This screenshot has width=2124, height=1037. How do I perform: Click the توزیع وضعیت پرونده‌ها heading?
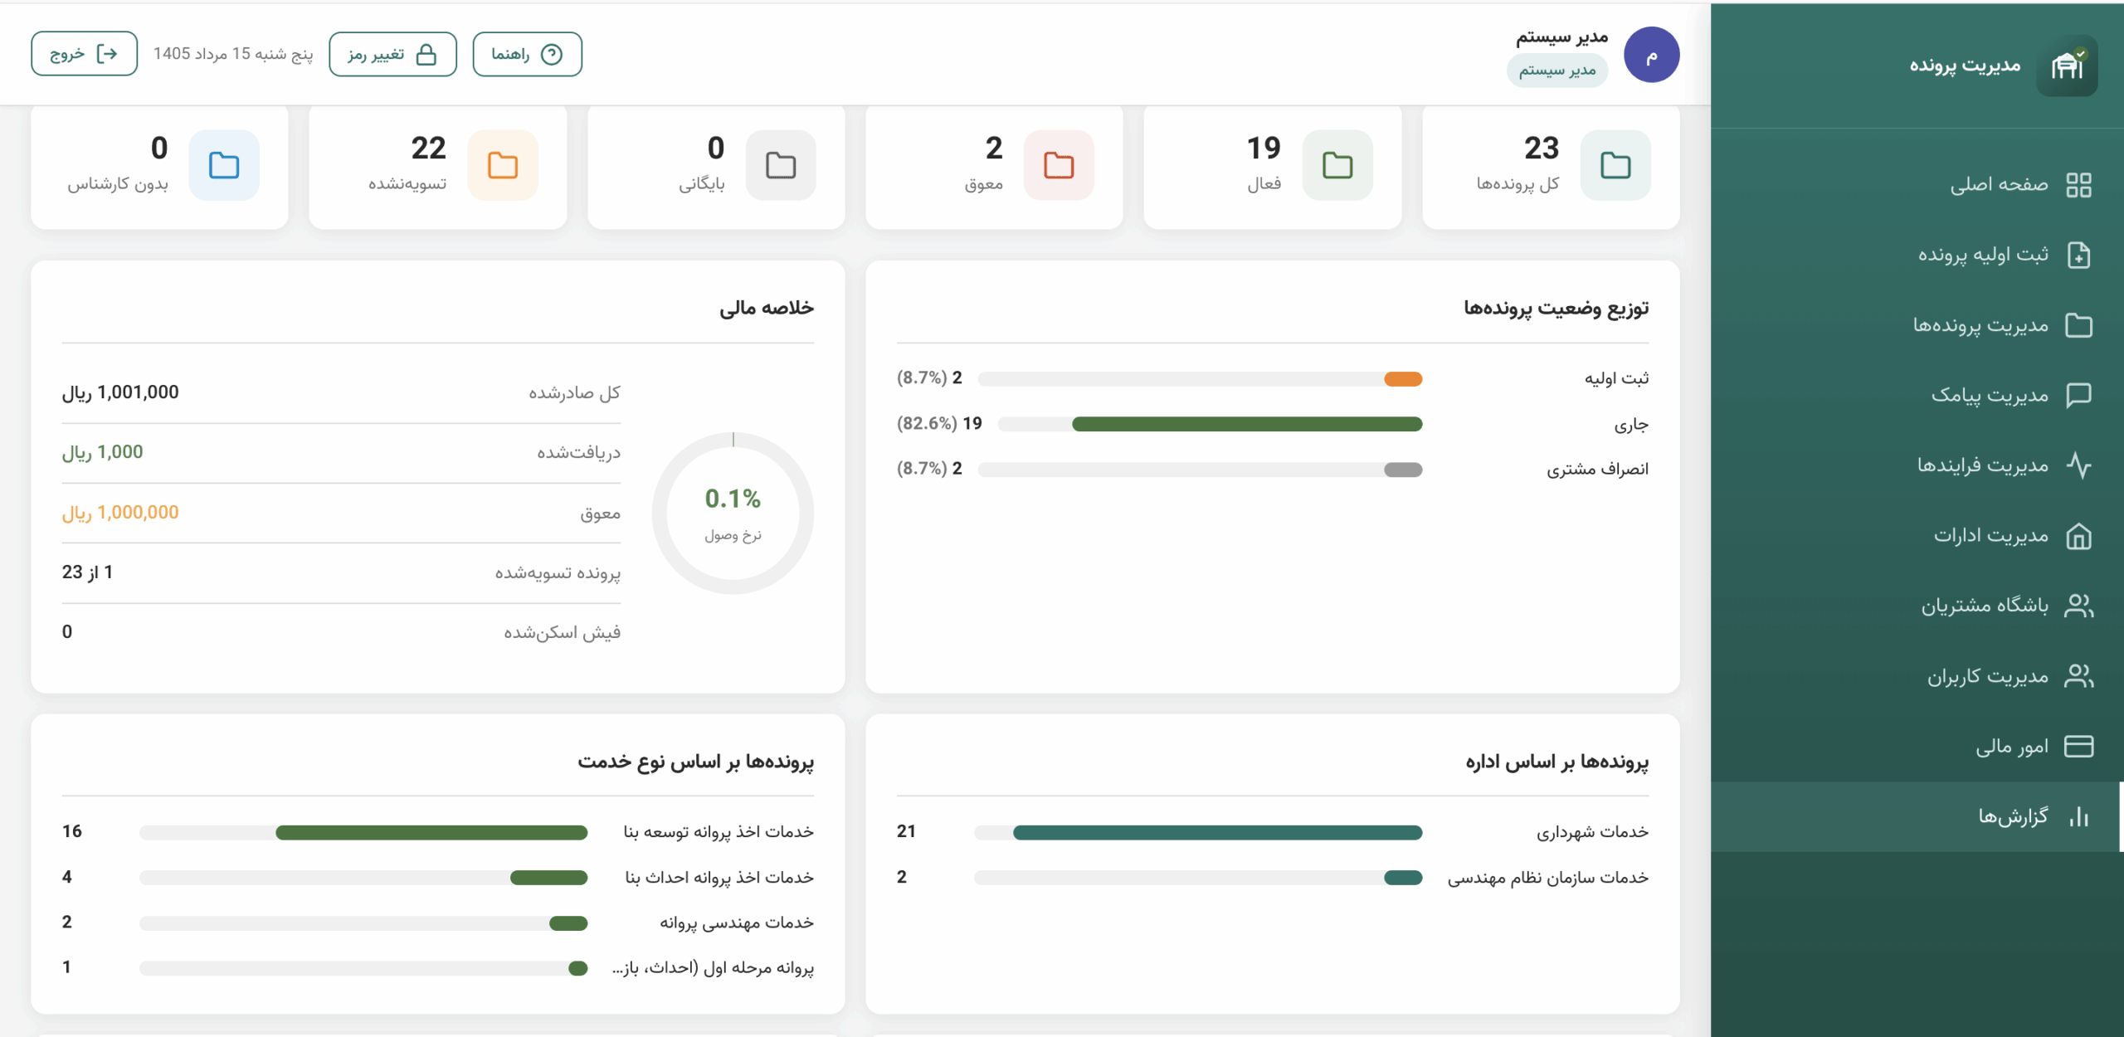click(x=1556, y=309)
